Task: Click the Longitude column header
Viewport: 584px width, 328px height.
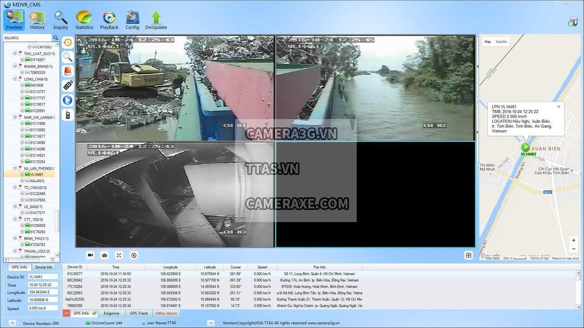Action: pos(170,267)
